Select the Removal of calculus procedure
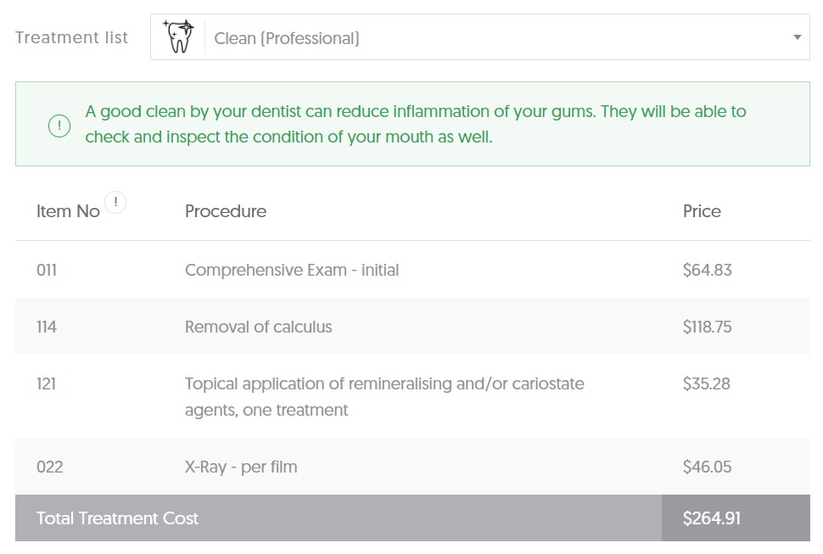The image size is (823, 554). tap(258, 327)
